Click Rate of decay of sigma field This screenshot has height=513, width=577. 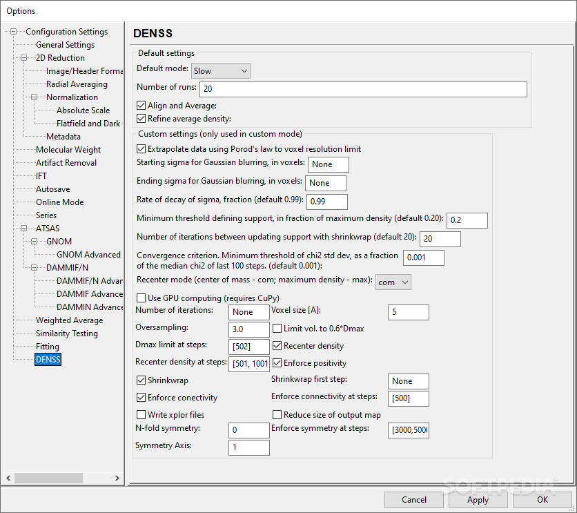[327, 202]
